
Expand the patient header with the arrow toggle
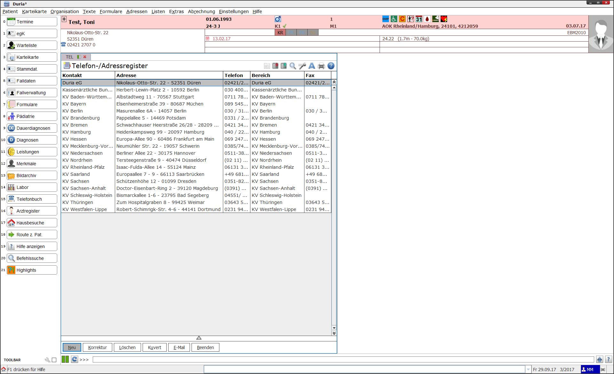coord(64,19)
